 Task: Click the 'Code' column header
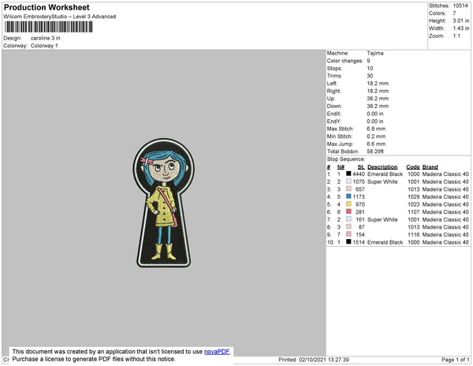pos(412,167)
